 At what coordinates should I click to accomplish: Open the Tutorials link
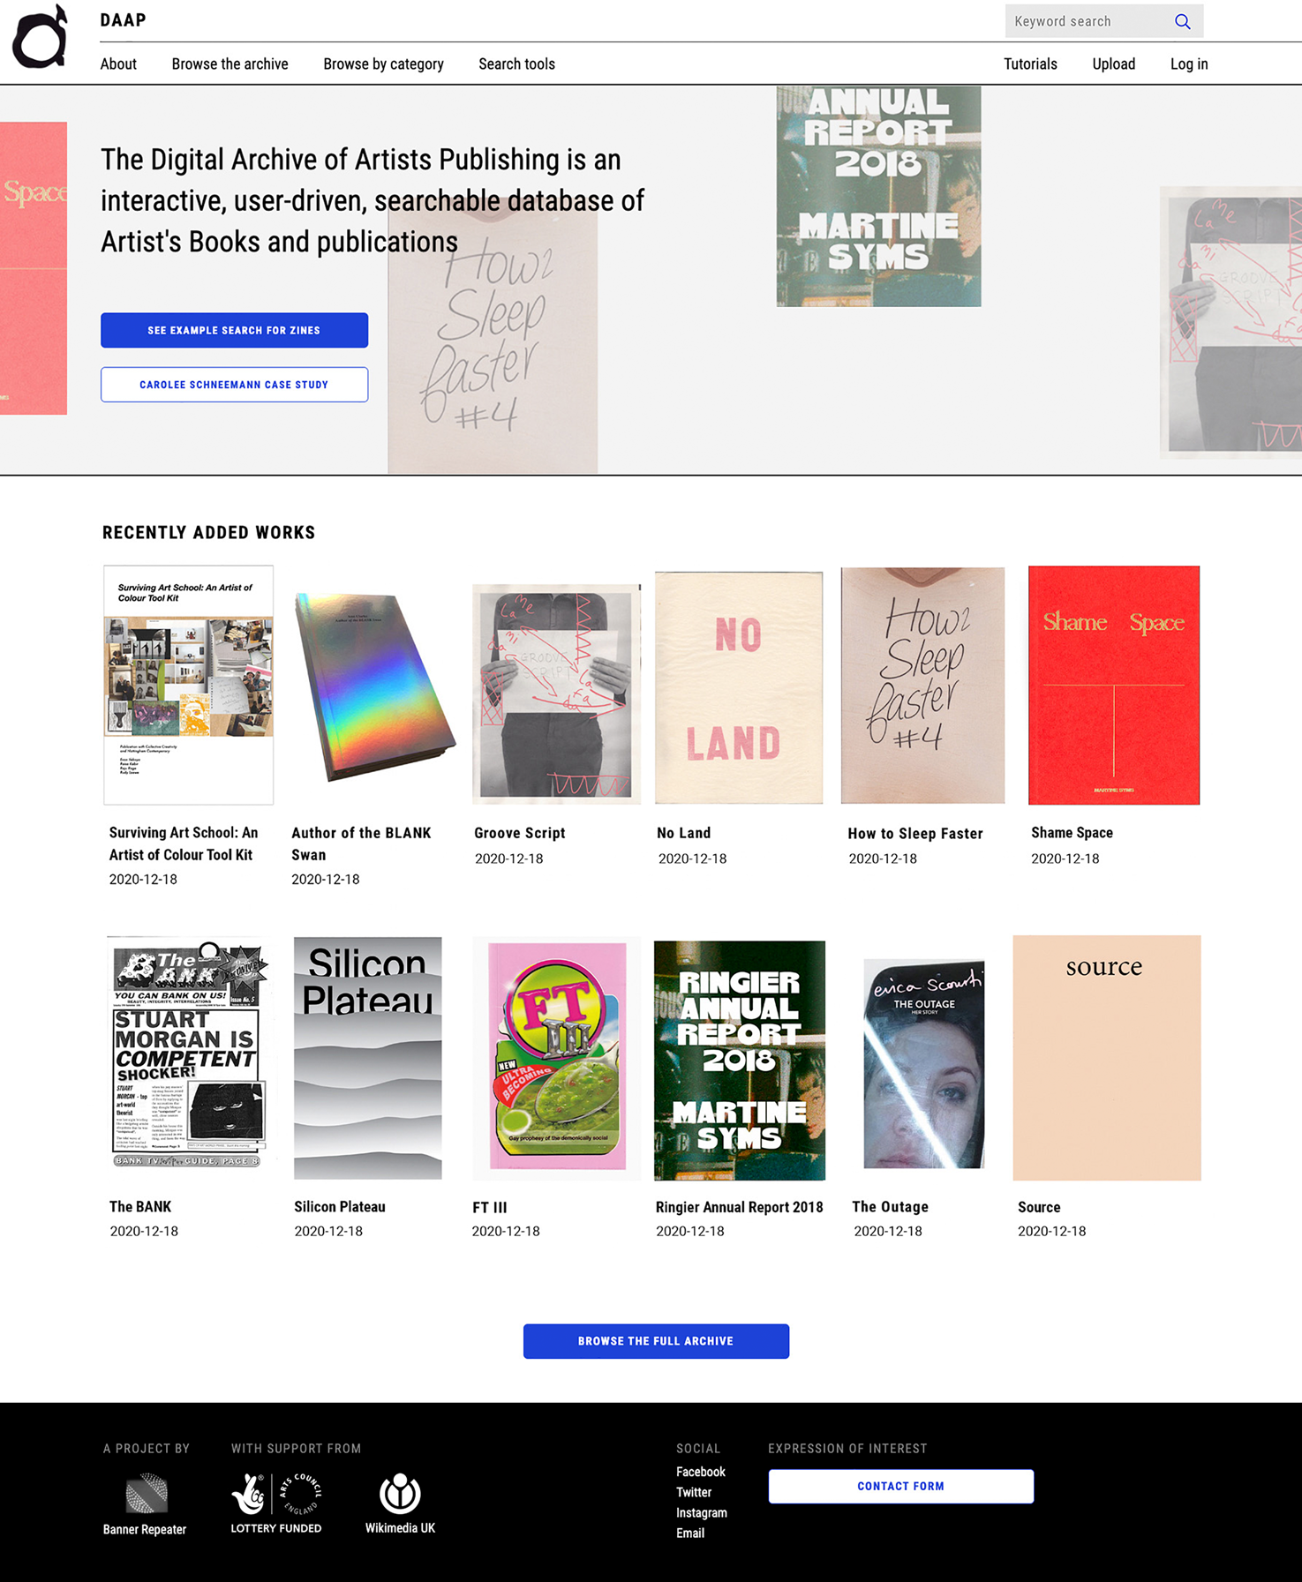[x=1030, y=64]
